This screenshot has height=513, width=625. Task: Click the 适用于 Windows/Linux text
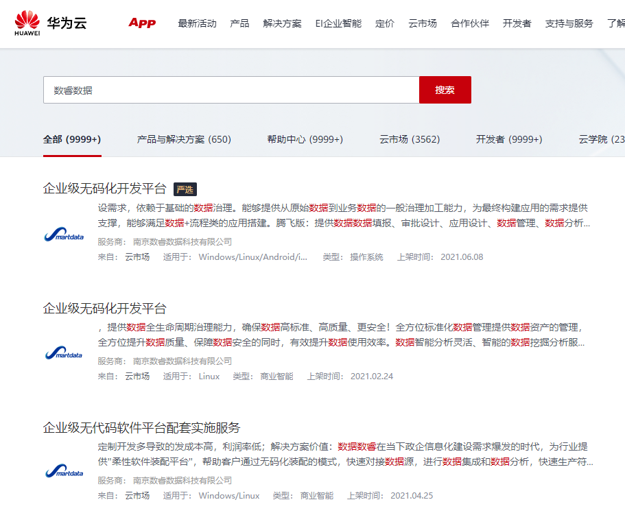click(211, 496)
